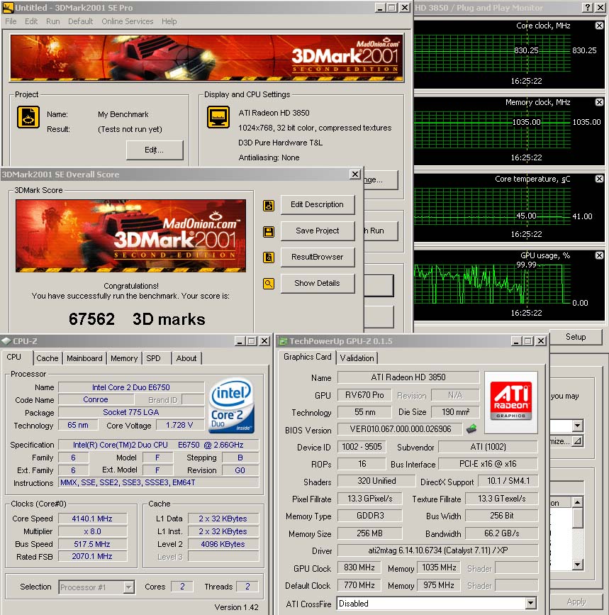Close the GPU usage graph
The image size is (609, 615).
(x=599, y=255)
